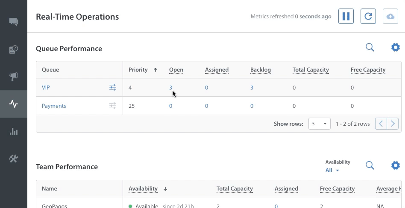Open the conversations chat icon in sidebar
The image size is (405, 208).
tap(14, 22)
